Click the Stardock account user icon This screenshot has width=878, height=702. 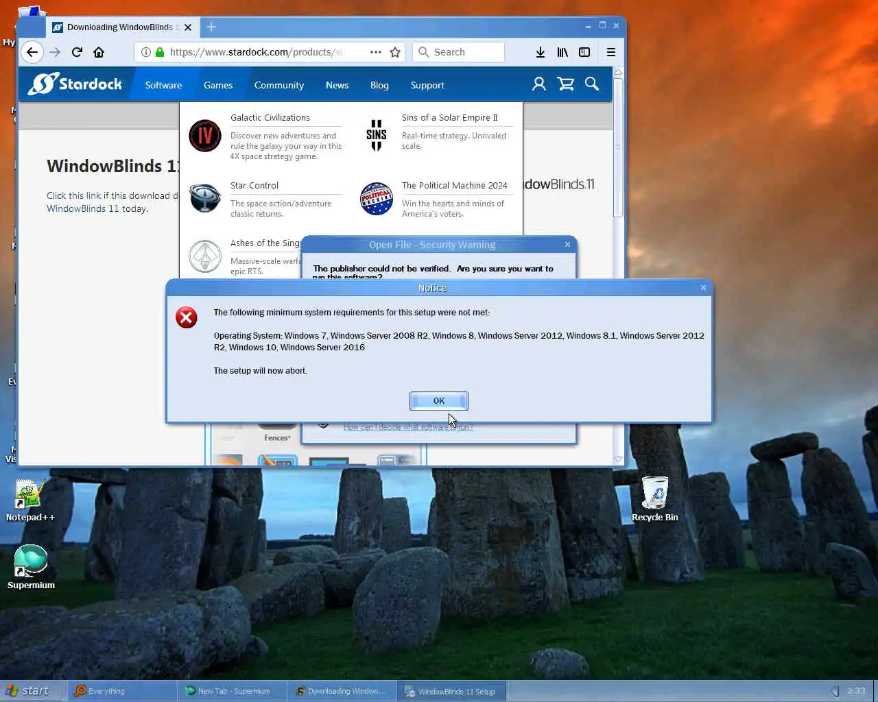539,84
